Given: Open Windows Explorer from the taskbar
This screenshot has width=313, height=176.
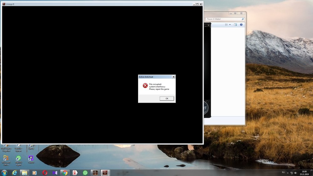Looking at the screenshot, I should click(24, 173).
